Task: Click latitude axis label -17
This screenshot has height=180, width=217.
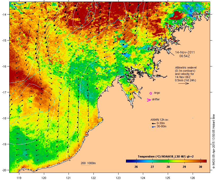Action: coord(4,92)
